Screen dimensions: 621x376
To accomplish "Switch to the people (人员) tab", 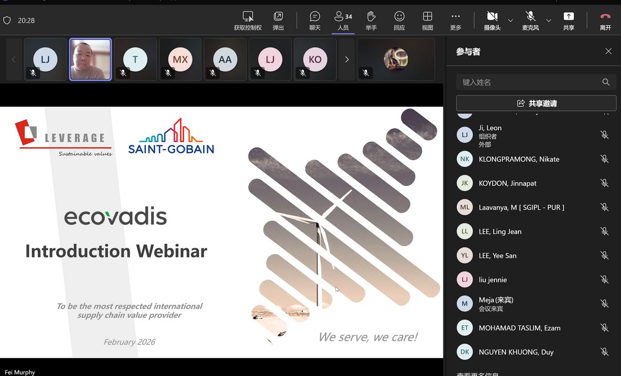I will (x=343, y=21).
